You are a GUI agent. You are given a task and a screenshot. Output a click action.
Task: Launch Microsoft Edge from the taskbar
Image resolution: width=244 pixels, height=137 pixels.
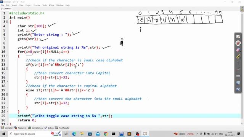tap(74, 134)
